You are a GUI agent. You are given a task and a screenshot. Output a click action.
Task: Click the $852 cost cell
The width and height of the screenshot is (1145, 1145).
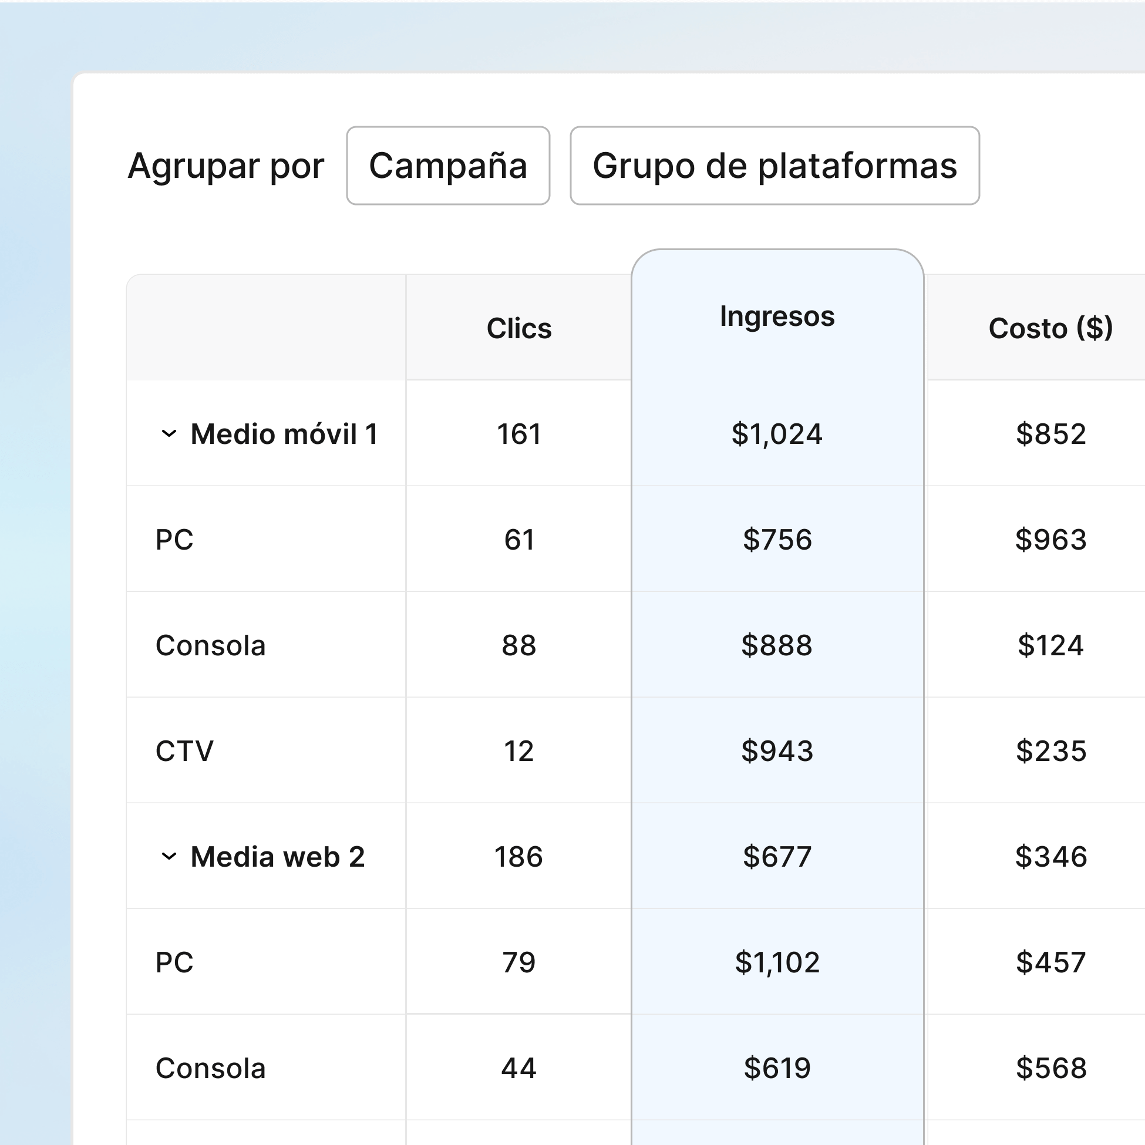point(1051,435)
